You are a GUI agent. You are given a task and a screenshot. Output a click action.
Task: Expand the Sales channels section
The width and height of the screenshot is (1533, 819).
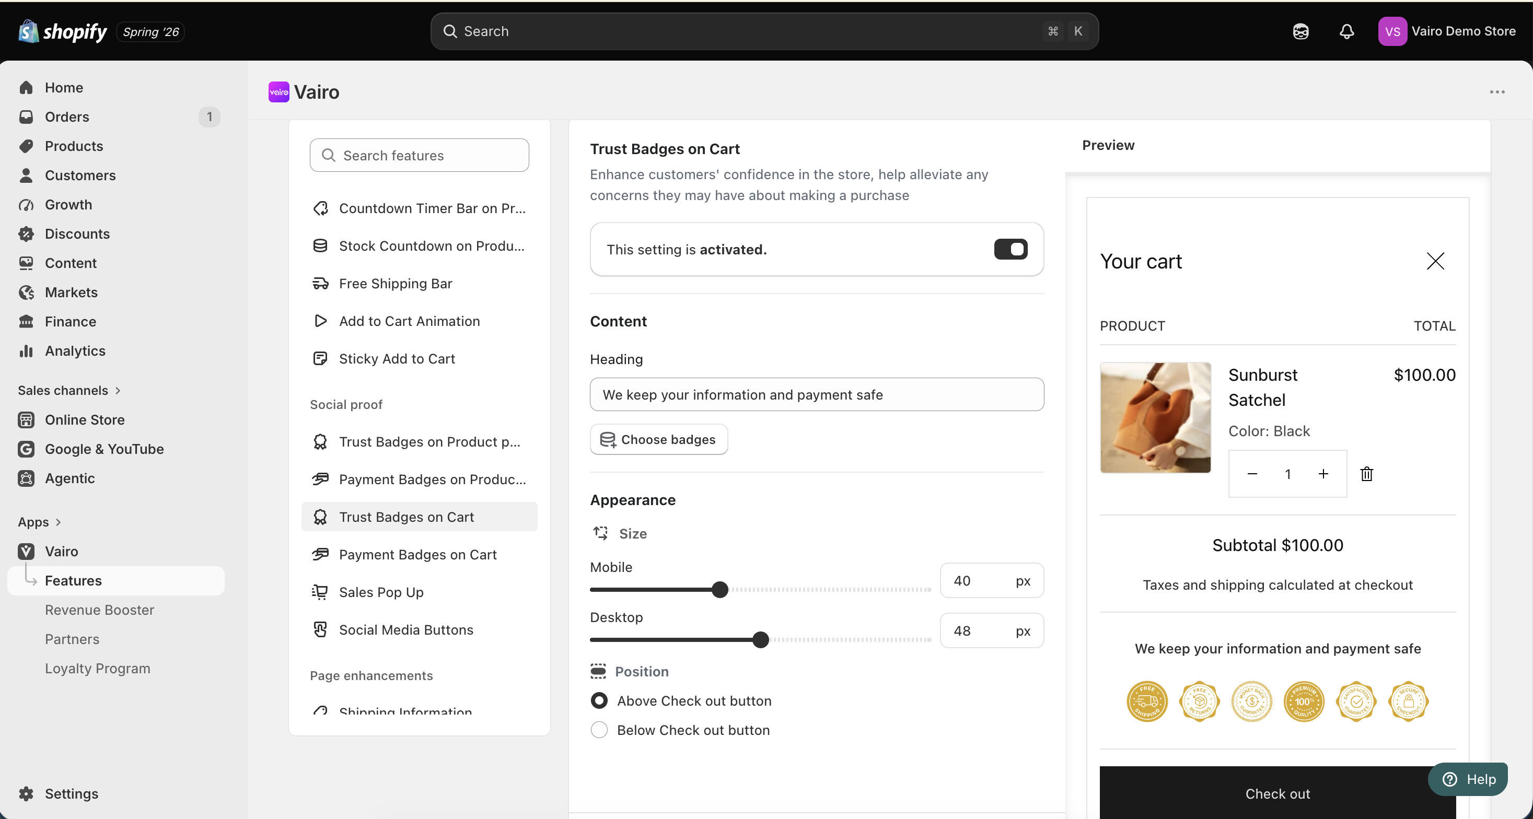click(69, 390)
